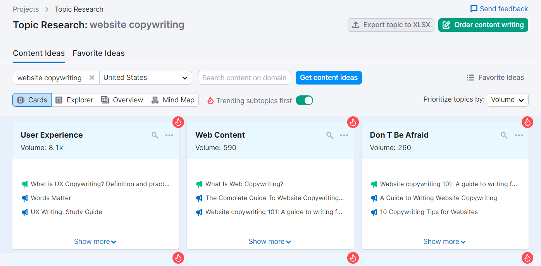Click the Search content on domain field

click(x=244, y=78)
